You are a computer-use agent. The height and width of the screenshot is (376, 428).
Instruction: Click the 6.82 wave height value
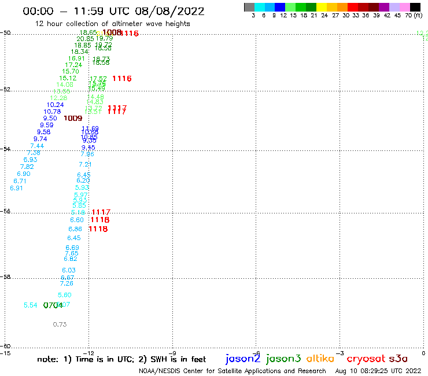click(71, 259)
